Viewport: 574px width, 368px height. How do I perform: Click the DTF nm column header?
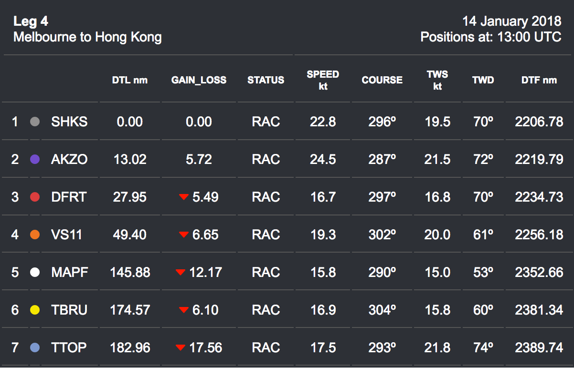pos(539,80)
